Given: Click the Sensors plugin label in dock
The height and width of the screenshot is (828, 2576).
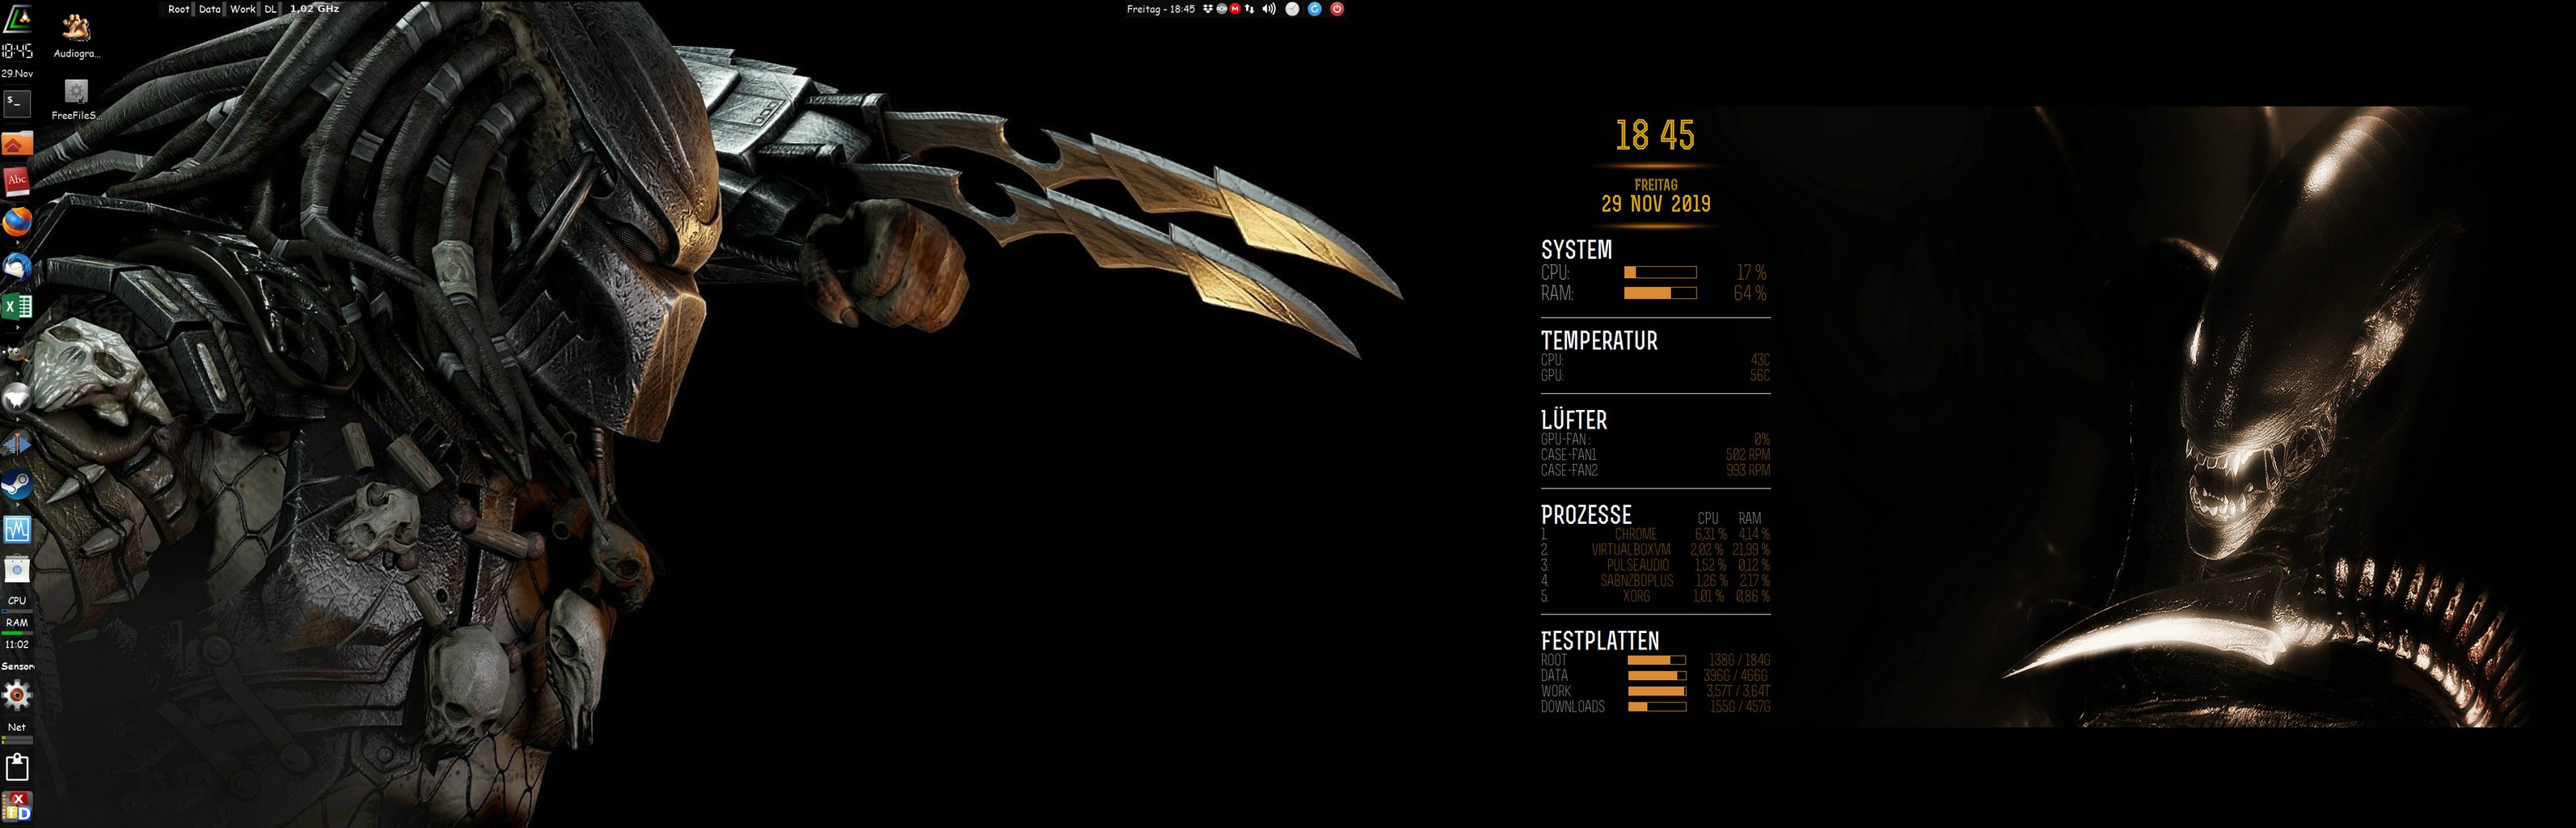Looking at the screenshot, I should click(17, 666).
